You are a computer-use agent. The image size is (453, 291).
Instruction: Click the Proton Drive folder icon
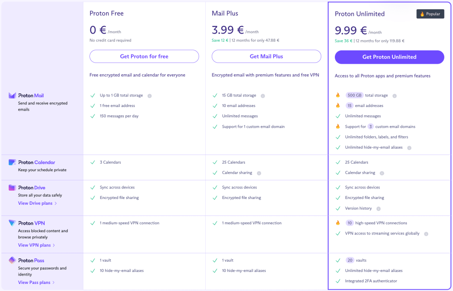point(12,188)
